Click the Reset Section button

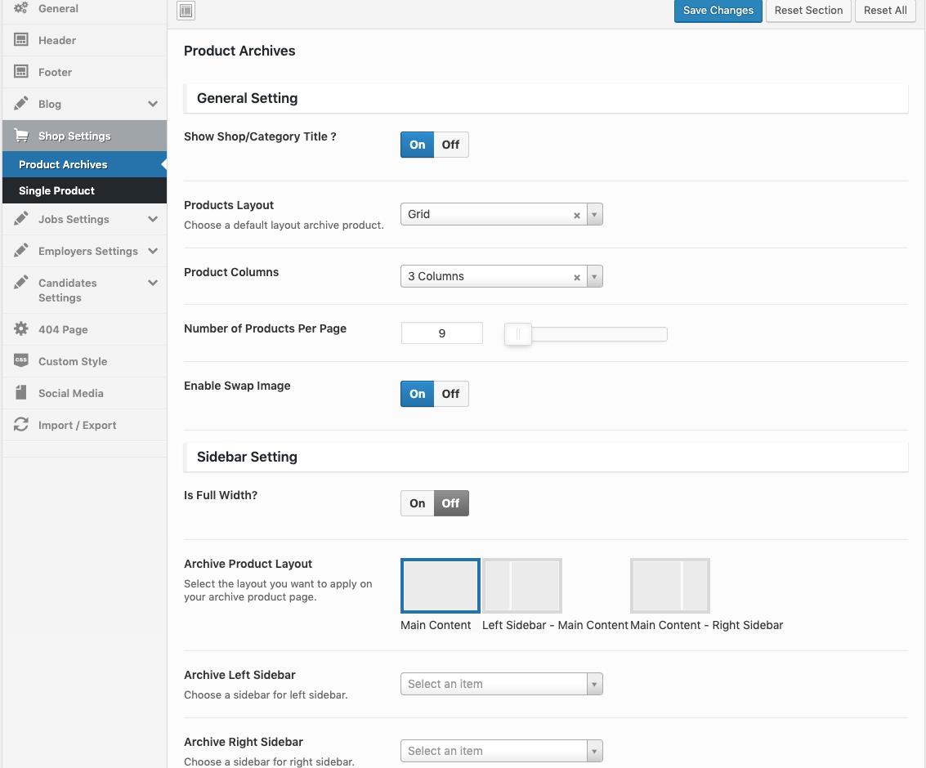pyautogui.click(x=808, y=11)
